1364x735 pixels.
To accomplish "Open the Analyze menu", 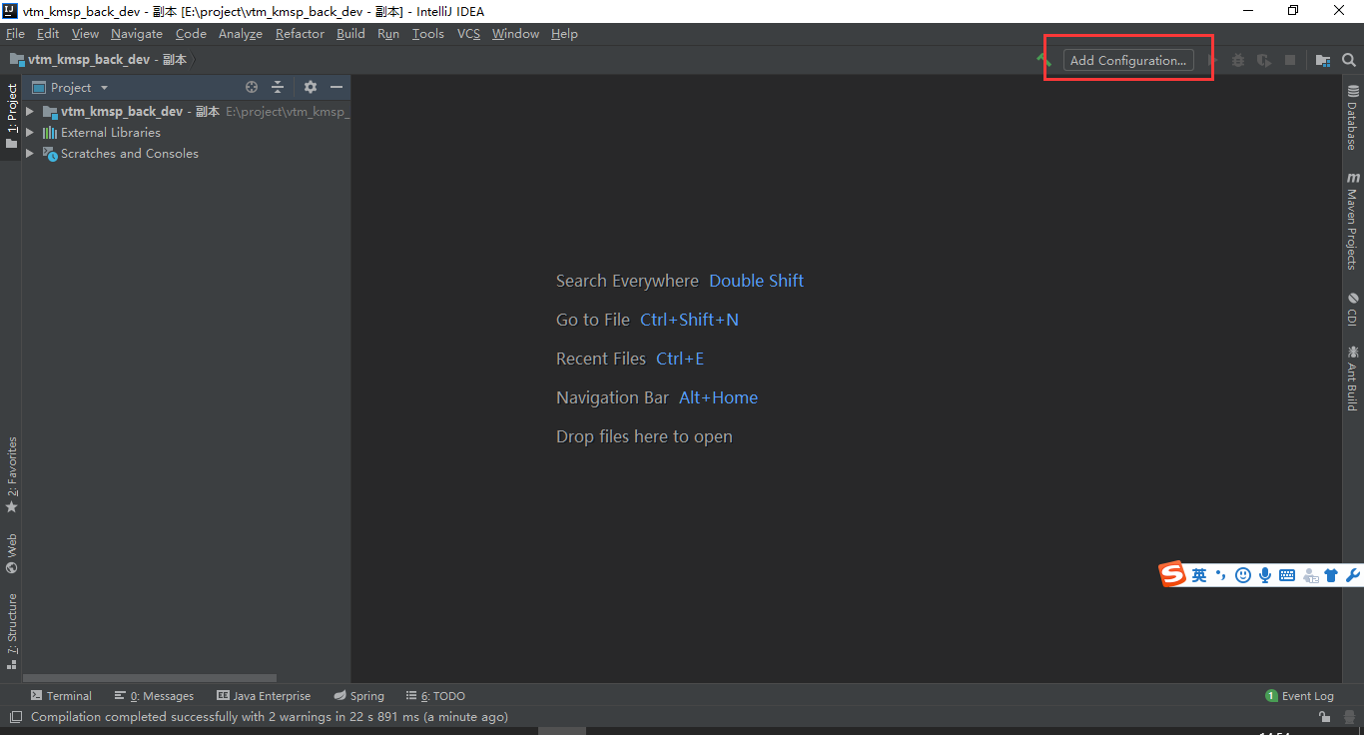I will [x=241, y=33].
